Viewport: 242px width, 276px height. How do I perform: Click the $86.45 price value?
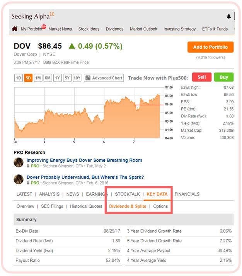[x=50, y=46]
